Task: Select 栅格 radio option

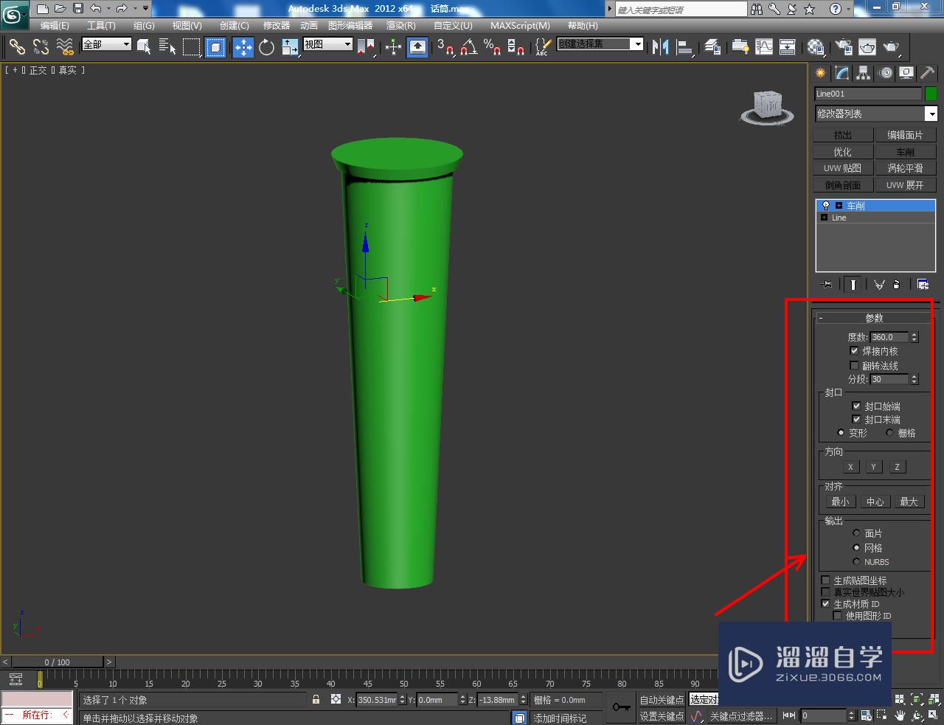Action: tap(889, 433)
